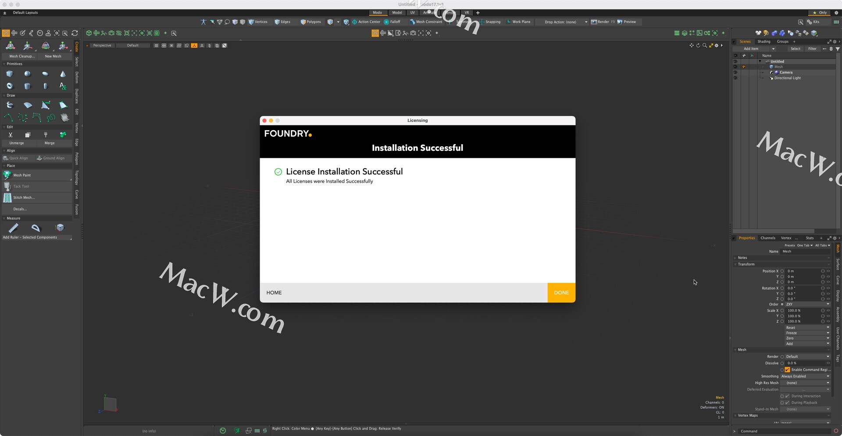Click the Unmerge button
The height and width of the screenshot is (436, 842).
click(x=17, y=143)
